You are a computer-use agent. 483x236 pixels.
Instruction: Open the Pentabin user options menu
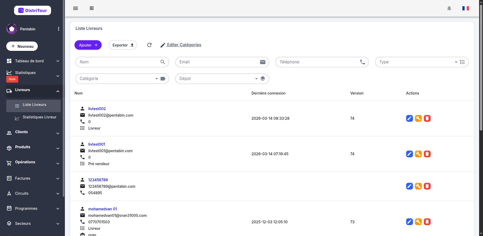pyautogui.click(x=59, y=29)
